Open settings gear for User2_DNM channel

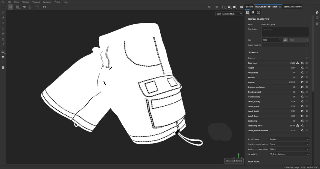point(302,111)
